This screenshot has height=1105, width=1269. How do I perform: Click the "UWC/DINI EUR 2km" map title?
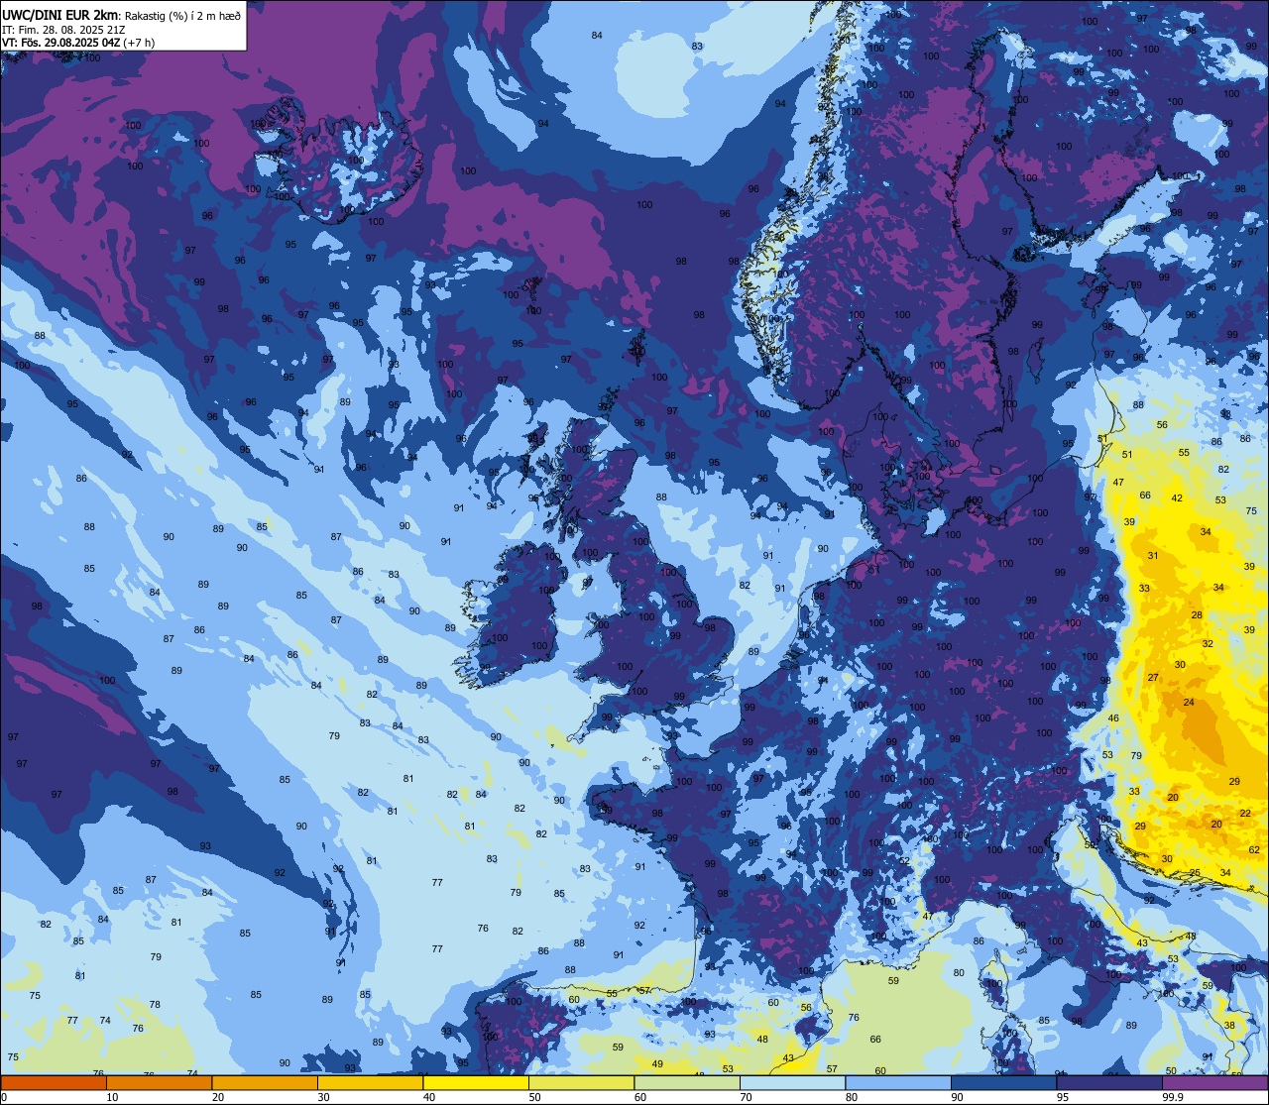(x=60, y=14)
